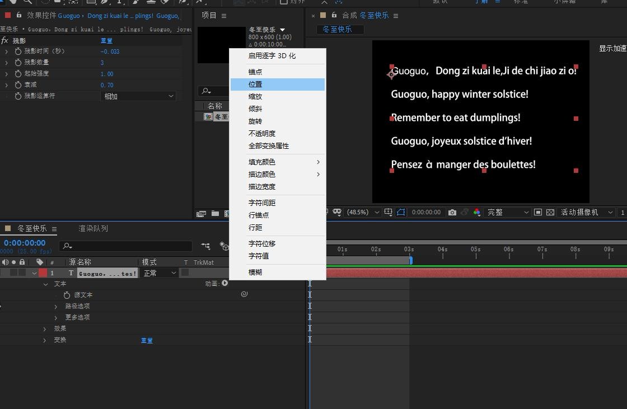Click viewer current time 0:00:00:00

[x=426, y=212]
